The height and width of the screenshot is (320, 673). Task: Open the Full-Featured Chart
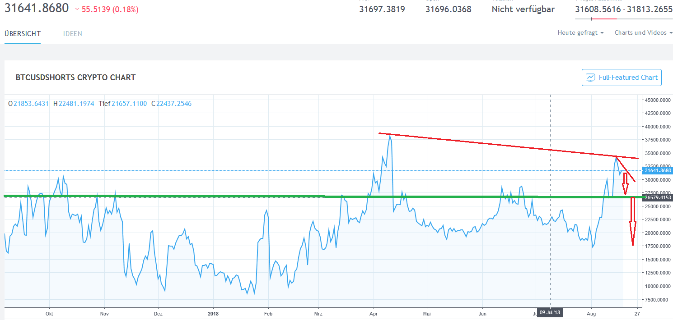click(x=622, y=77)
